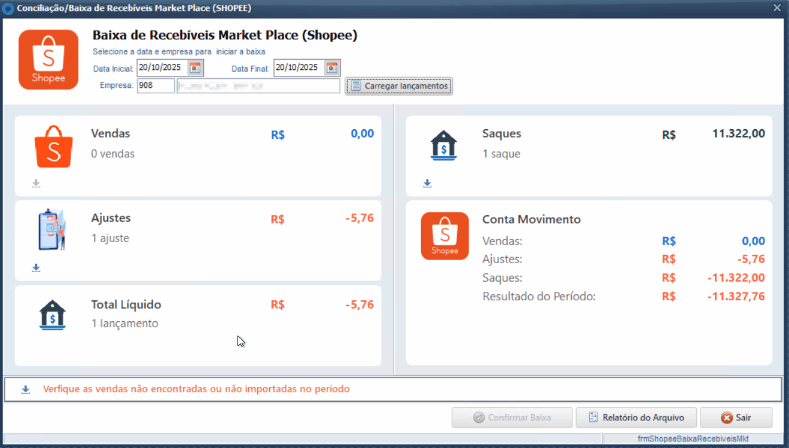Open the Verfique as vendas não encontradas link
Image resolution: width=789 pixels, height=448 pixels.
(196, 389)
